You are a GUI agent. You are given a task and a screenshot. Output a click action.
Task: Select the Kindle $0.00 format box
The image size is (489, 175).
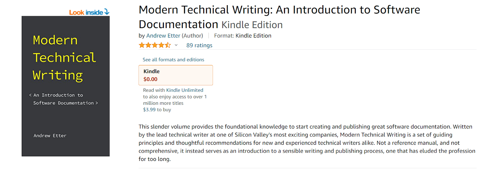coord(176,75)
